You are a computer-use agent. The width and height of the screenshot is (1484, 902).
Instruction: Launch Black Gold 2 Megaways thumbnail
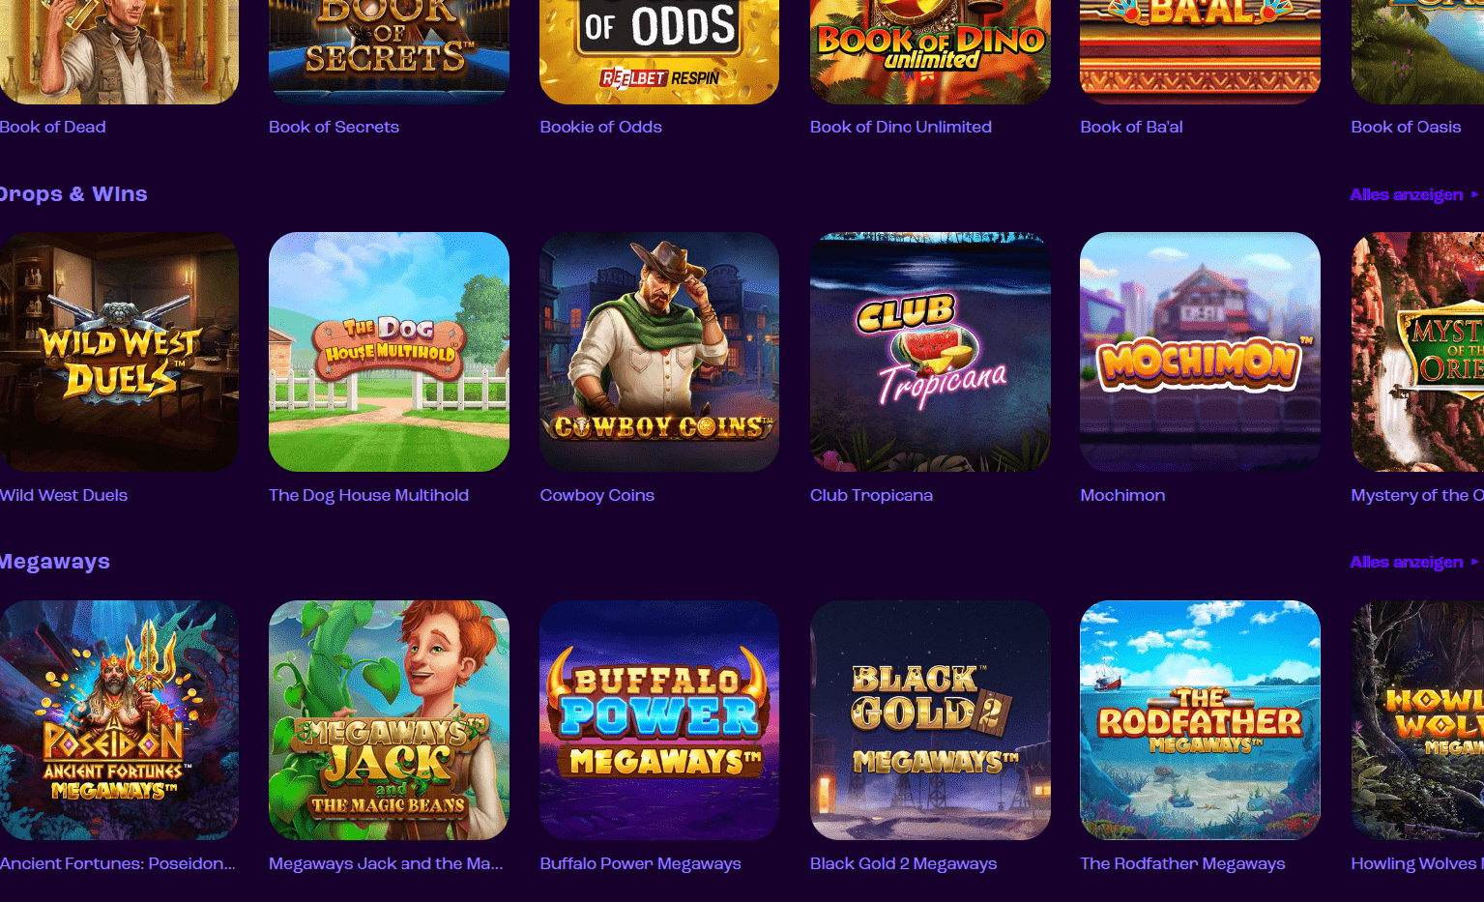pos(930,720)
